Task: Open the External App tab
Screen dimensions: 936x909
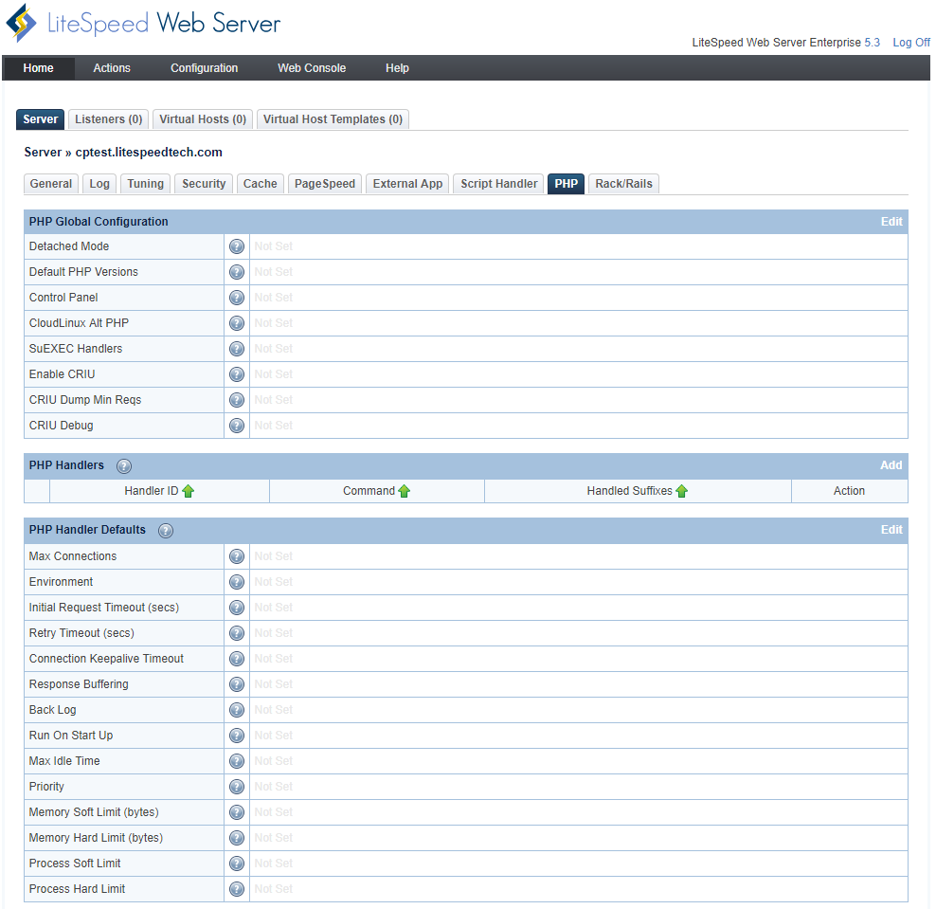Action: click(407, 184)
